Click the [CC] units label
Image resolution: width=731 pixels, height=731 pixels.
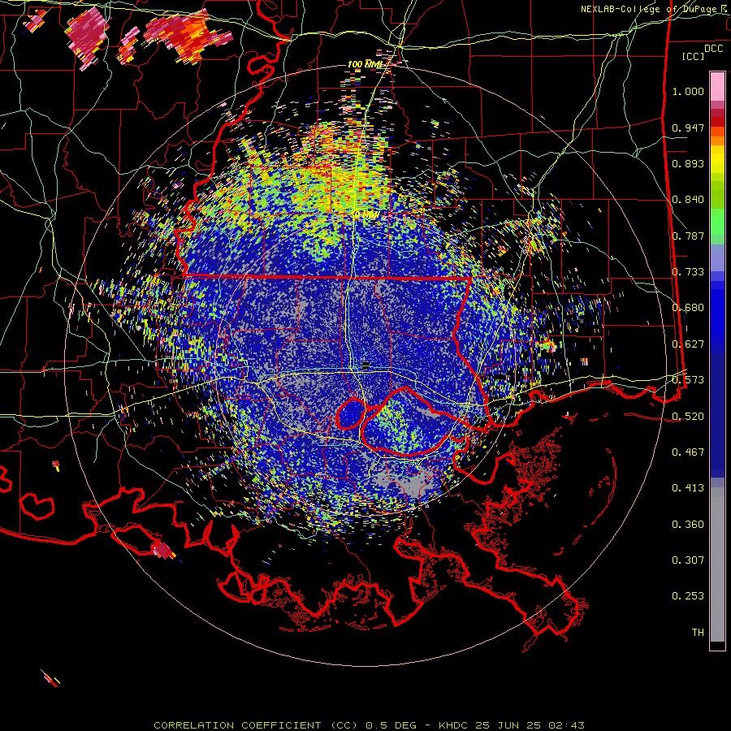[x=693, y=56]
